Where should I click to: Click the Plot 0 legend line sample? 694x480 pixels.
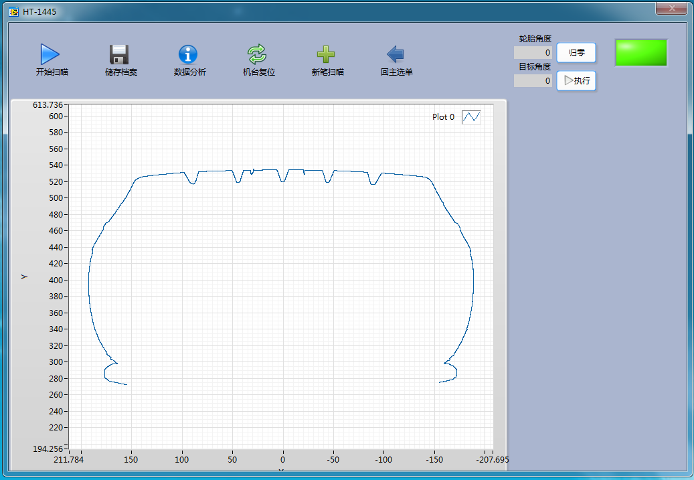click(x=471, y=117)
